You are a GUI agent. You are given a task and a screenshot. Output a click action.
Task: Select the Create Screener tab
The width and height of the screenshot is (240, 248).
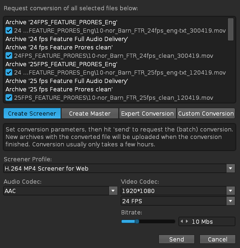coord(32,113)
